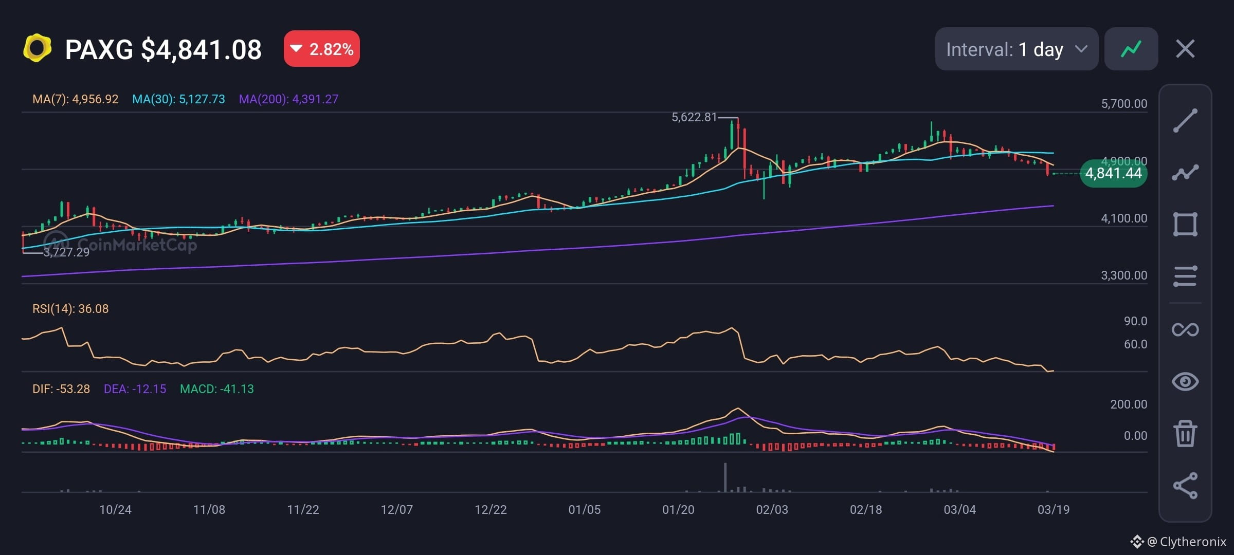Click the PAXG $4,841.08 price title
This screenshot has width=1234, height=555.
[x=164, y=50]
